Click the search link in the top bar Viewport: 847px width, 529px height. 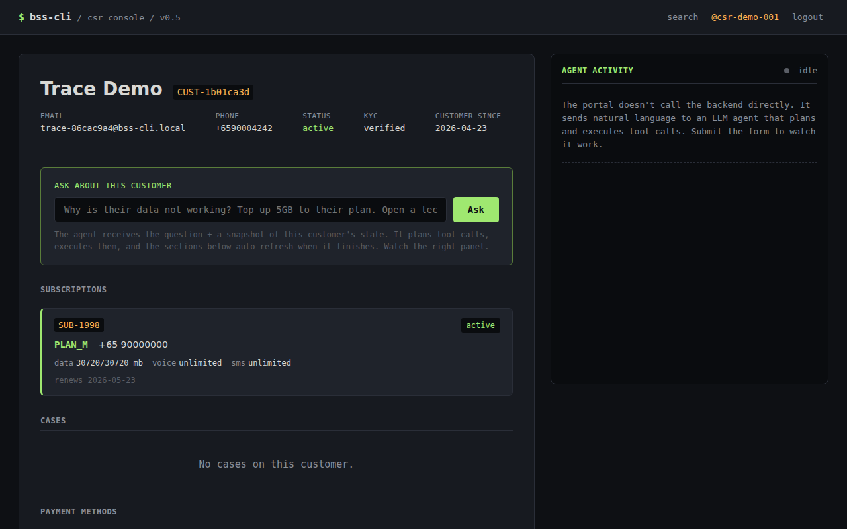[682, 17]
